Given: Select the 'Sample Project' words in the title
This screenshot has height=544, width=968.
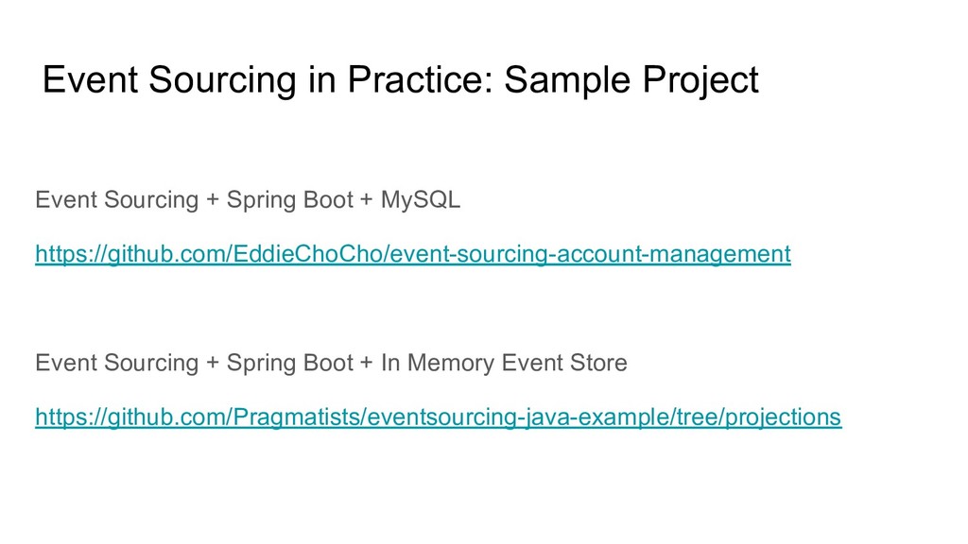Looking at the screenshot, I should tap(631, 80).
